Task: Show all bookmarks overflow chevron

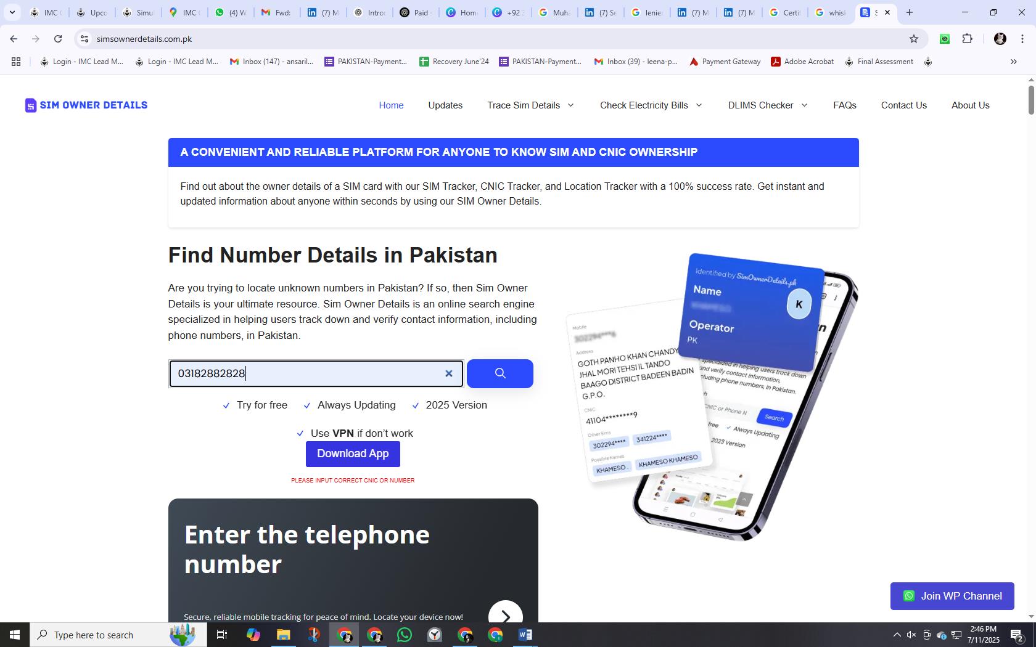Action: (x=1013, y=62)
